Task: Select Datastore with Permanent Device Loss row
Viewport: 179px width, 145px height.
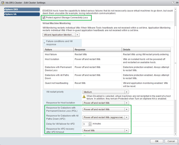Action: (107, 69)
